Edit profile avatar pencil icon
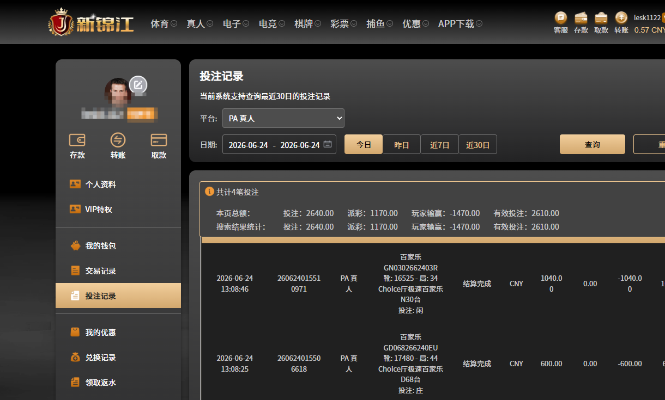This screenshot has width=665, height=400. tap(138, 85)
